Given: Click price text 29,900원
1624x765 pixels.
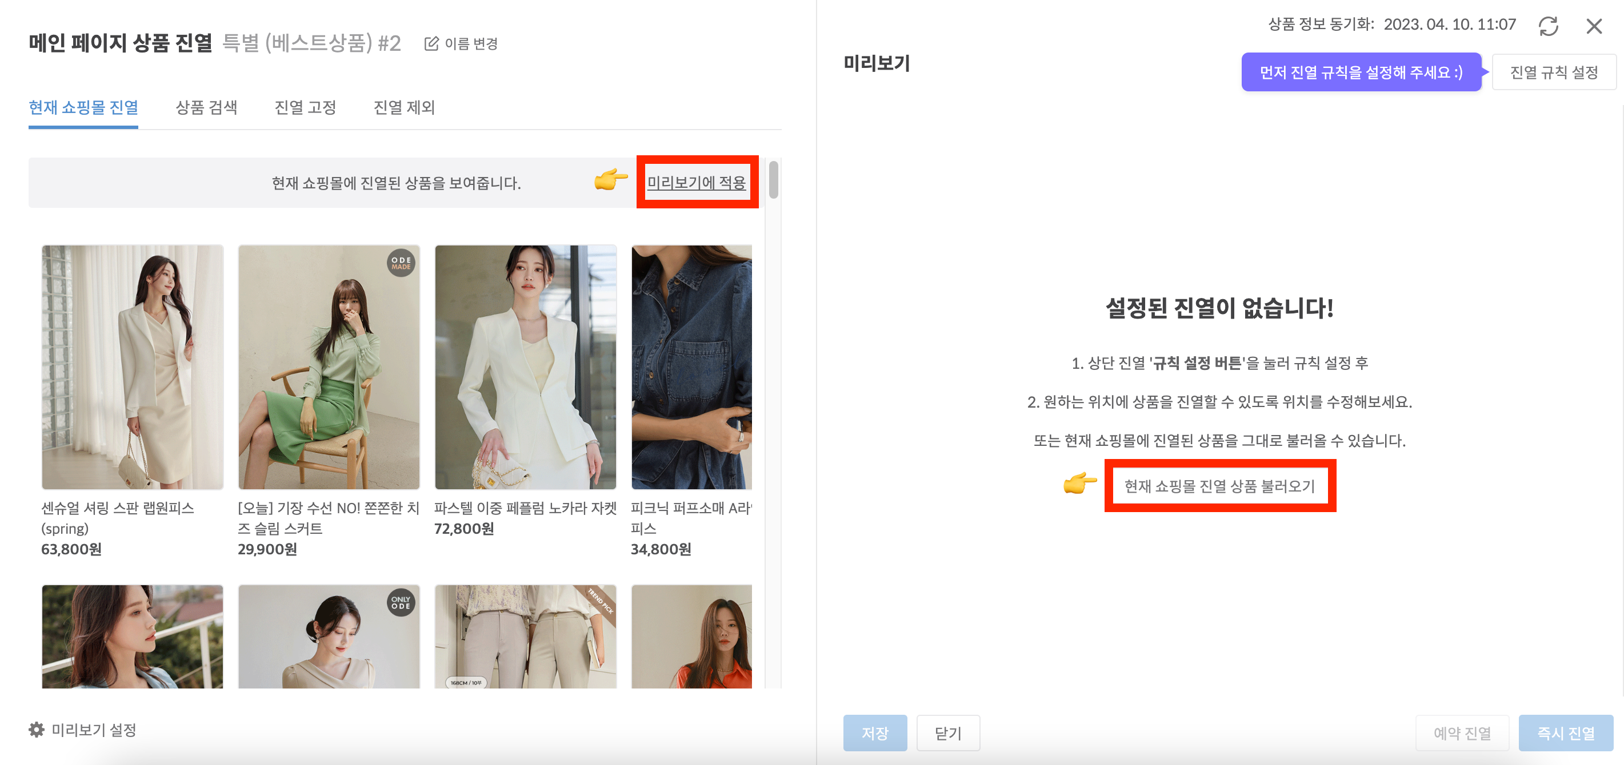Looking at the screenshot, I should point(267,549).
